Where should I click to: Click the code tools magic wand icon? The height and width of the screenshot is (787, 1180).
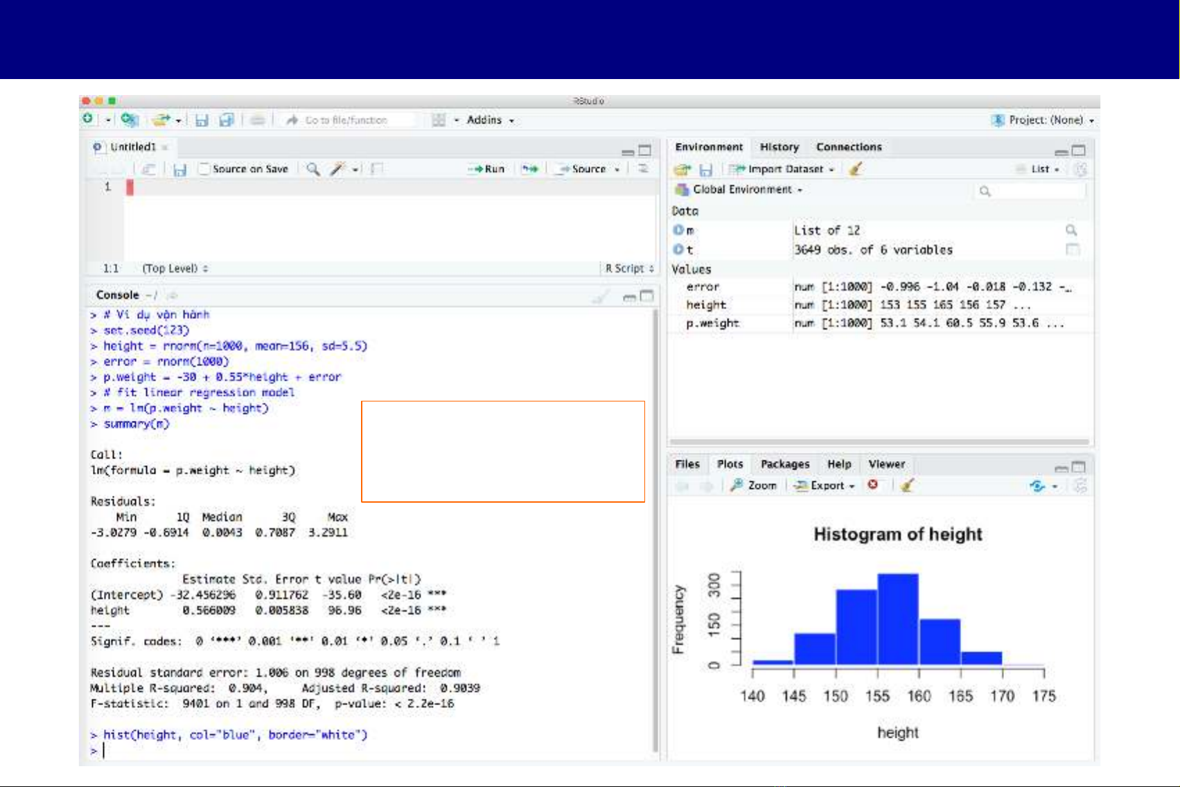[x=337, y=169]
